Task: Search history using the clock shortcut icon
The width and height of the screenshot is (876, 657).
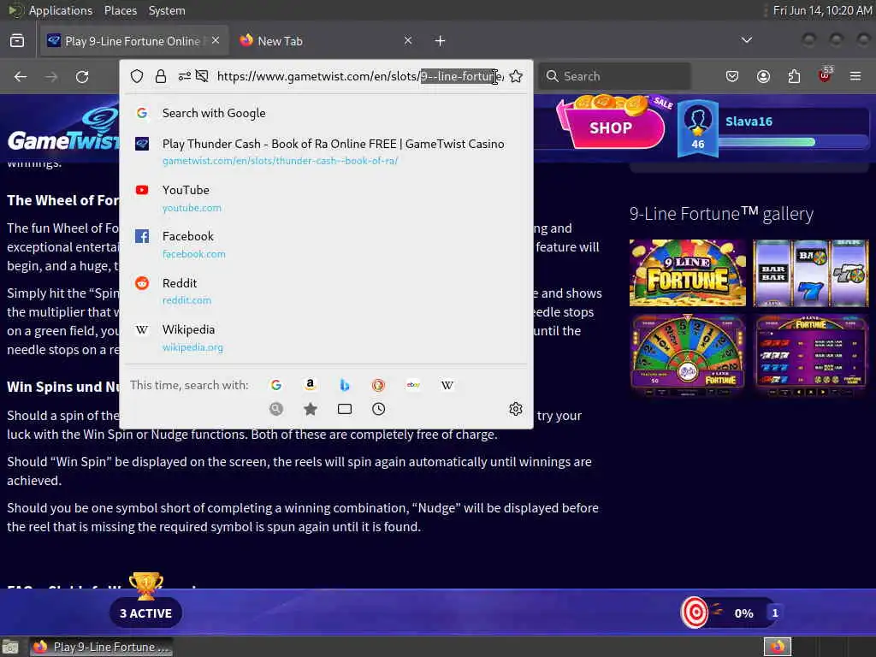Action: (379, 410)
